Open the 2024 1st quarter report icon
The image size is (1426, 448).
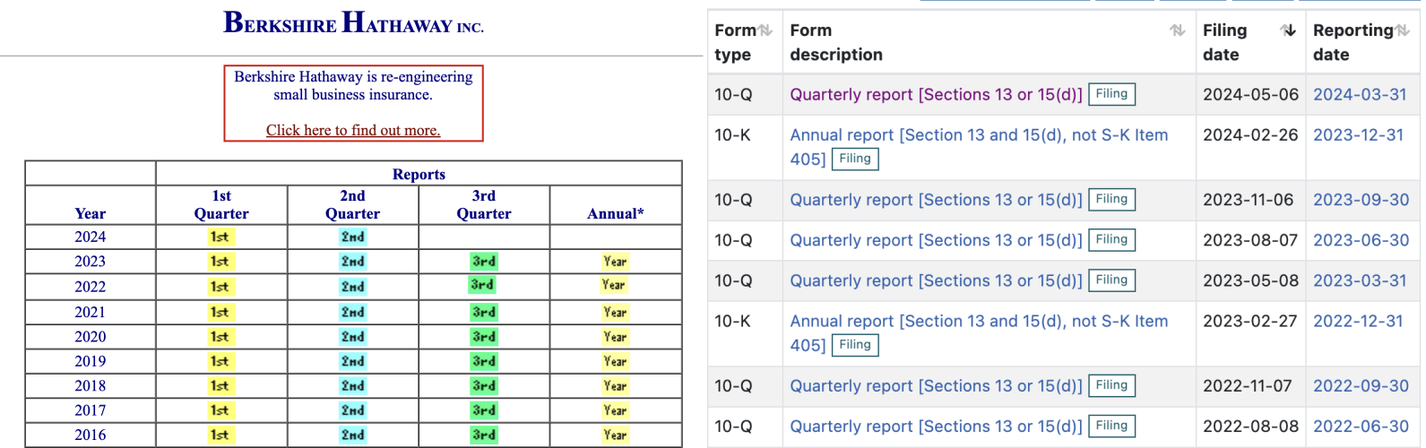coord(220,237)
